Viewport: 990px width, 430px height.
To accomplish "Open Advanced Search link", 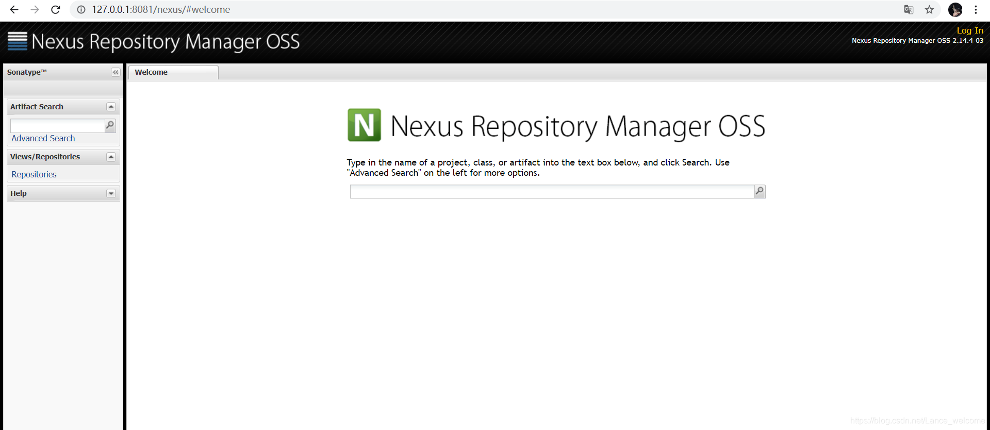I will tap(43, 138).
